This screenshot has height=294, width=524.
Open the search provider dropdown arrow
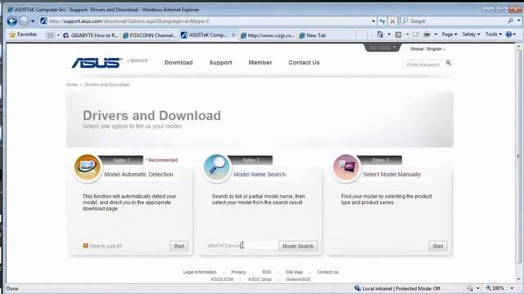(518, 21)
